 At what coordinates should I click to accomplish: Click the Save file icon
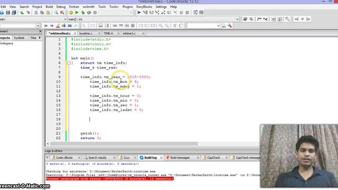tap(8, 13)
